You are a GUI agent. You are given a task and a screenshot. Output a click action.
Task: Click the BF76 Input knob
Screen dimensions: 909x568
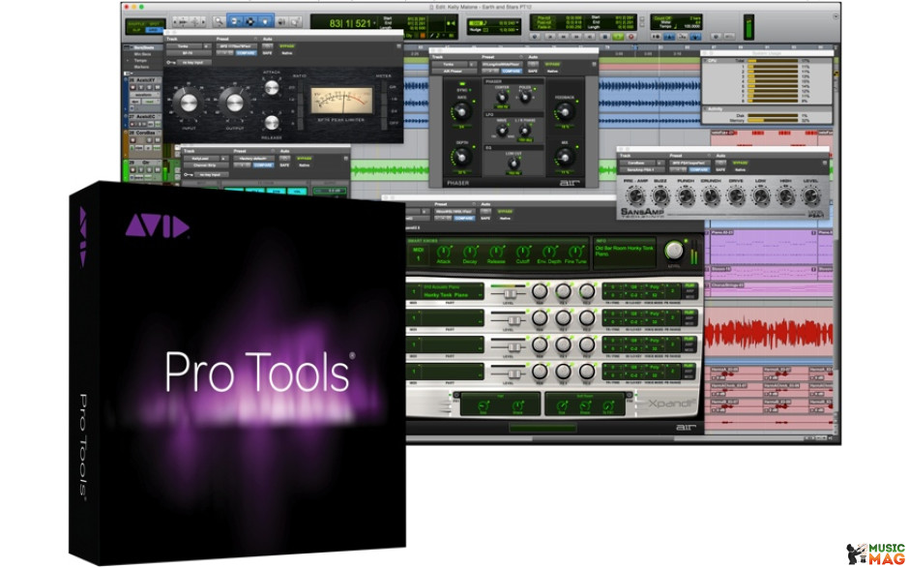189,103
